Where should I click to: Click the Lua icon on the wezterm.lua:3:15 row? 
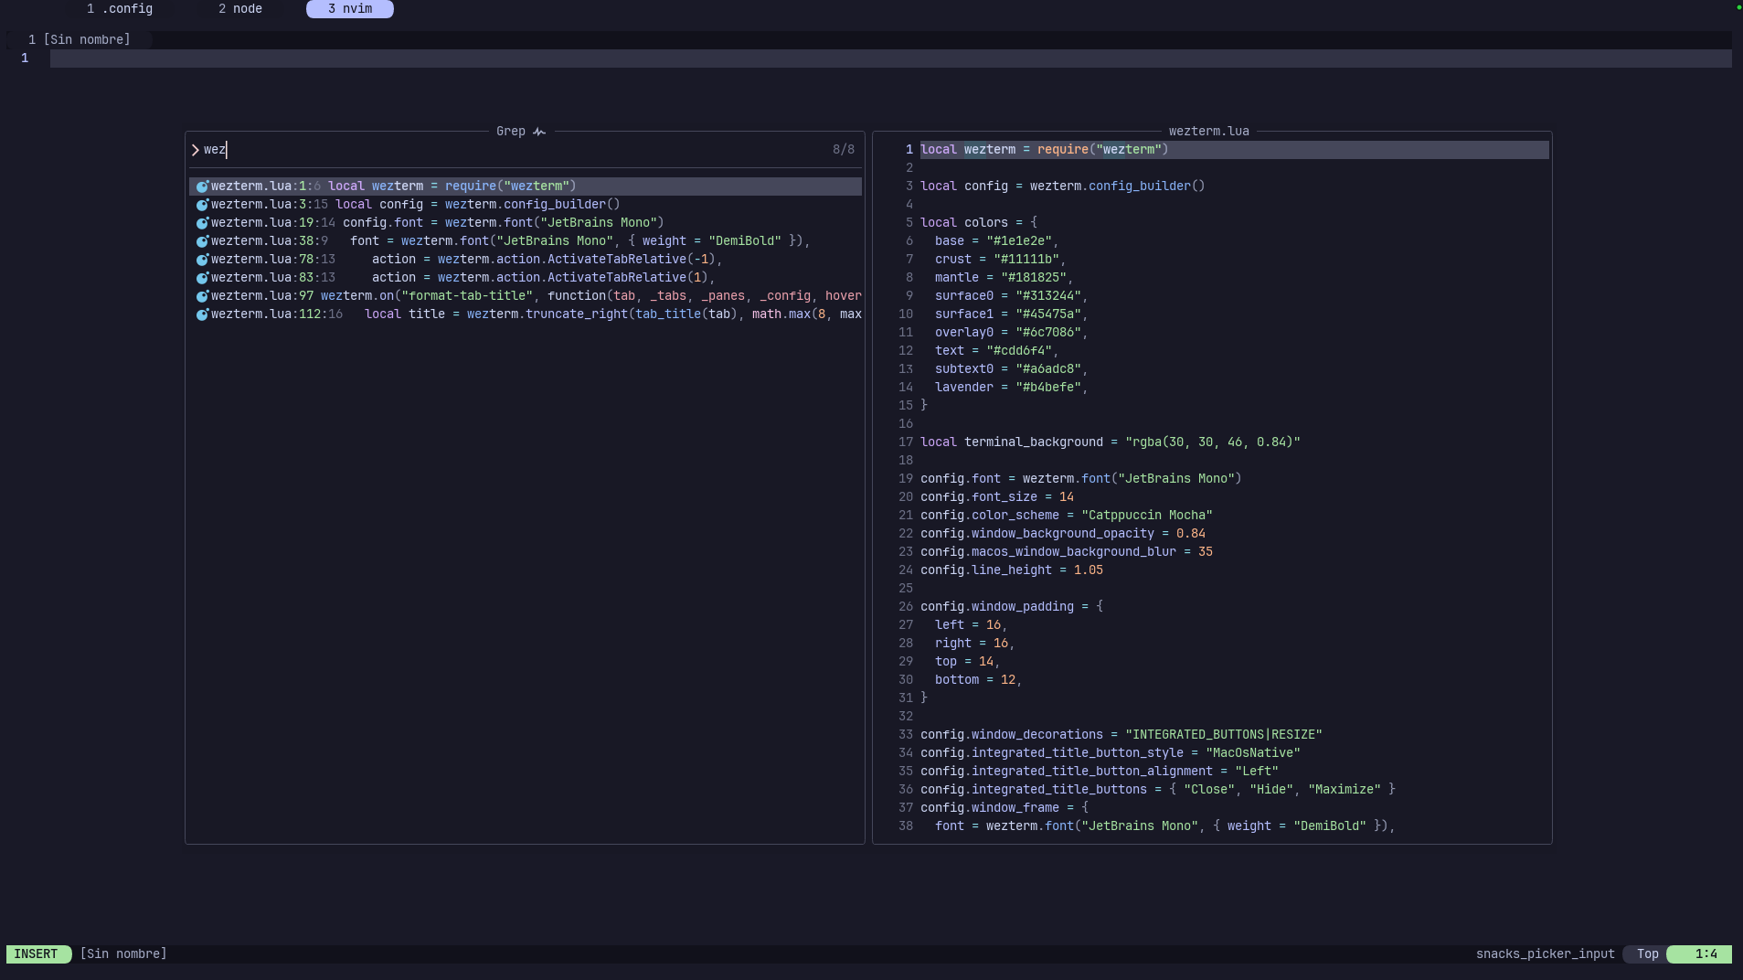202,205
